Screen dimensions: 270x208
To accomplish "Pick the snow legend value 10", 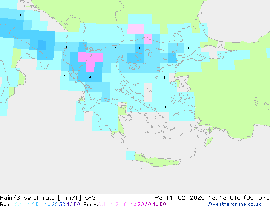I will 133,205.
